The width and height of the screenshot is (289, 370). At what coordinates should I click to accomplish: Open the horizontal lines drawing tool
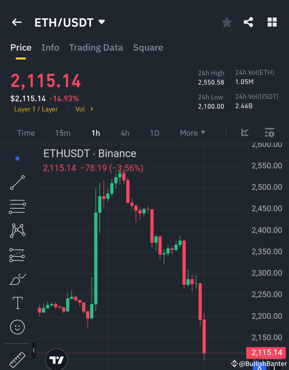(x=17, y=206)
